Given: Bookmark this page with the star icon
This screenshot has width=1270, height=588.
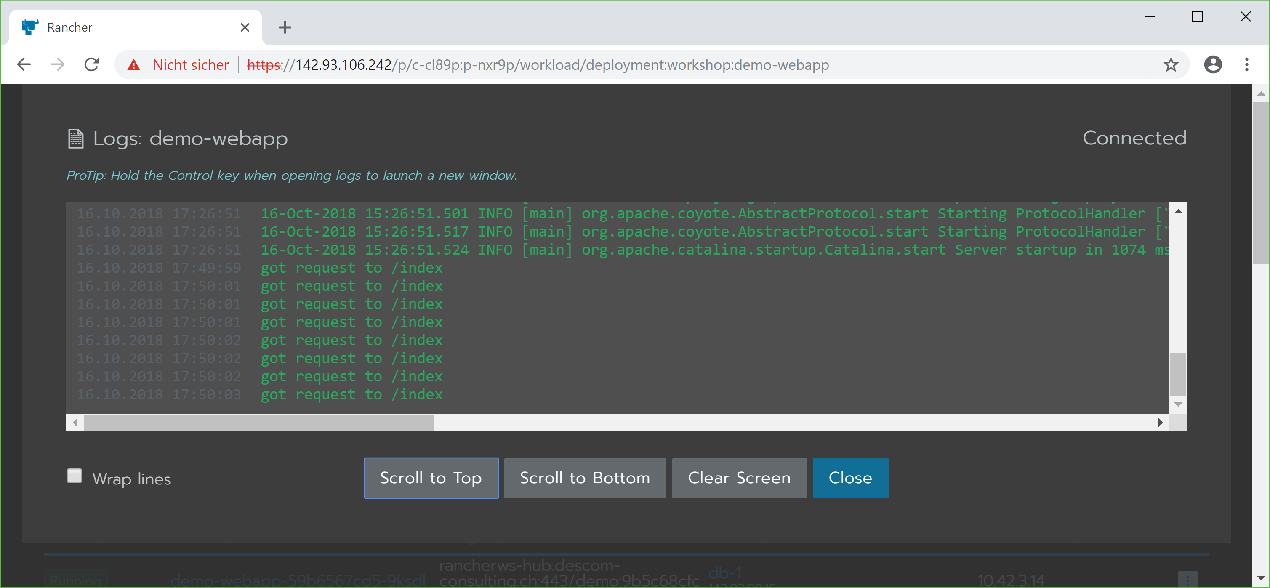Looking at the screenshot, I should pyautogui.click(x=1171, y=64).
